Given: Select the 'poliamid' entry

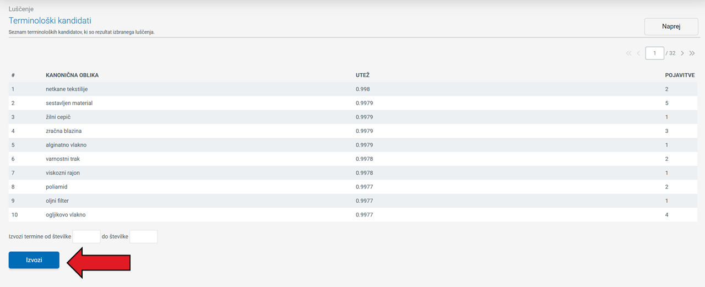Looking at the screenshot, I should pyautogui.click(x=57, y=187).
